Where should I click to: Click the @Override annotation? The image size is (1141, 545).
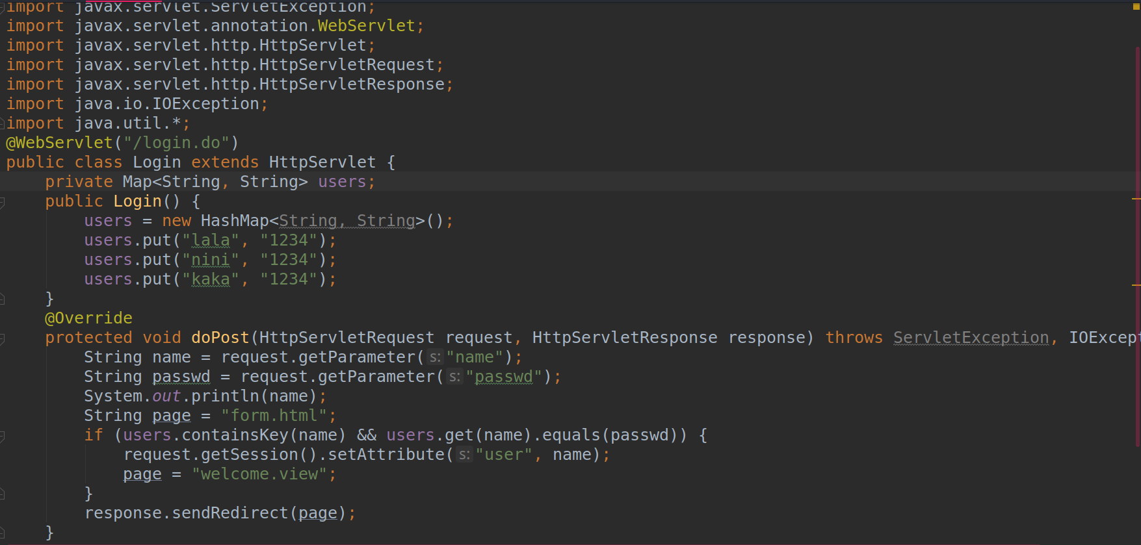coord(88,318)
